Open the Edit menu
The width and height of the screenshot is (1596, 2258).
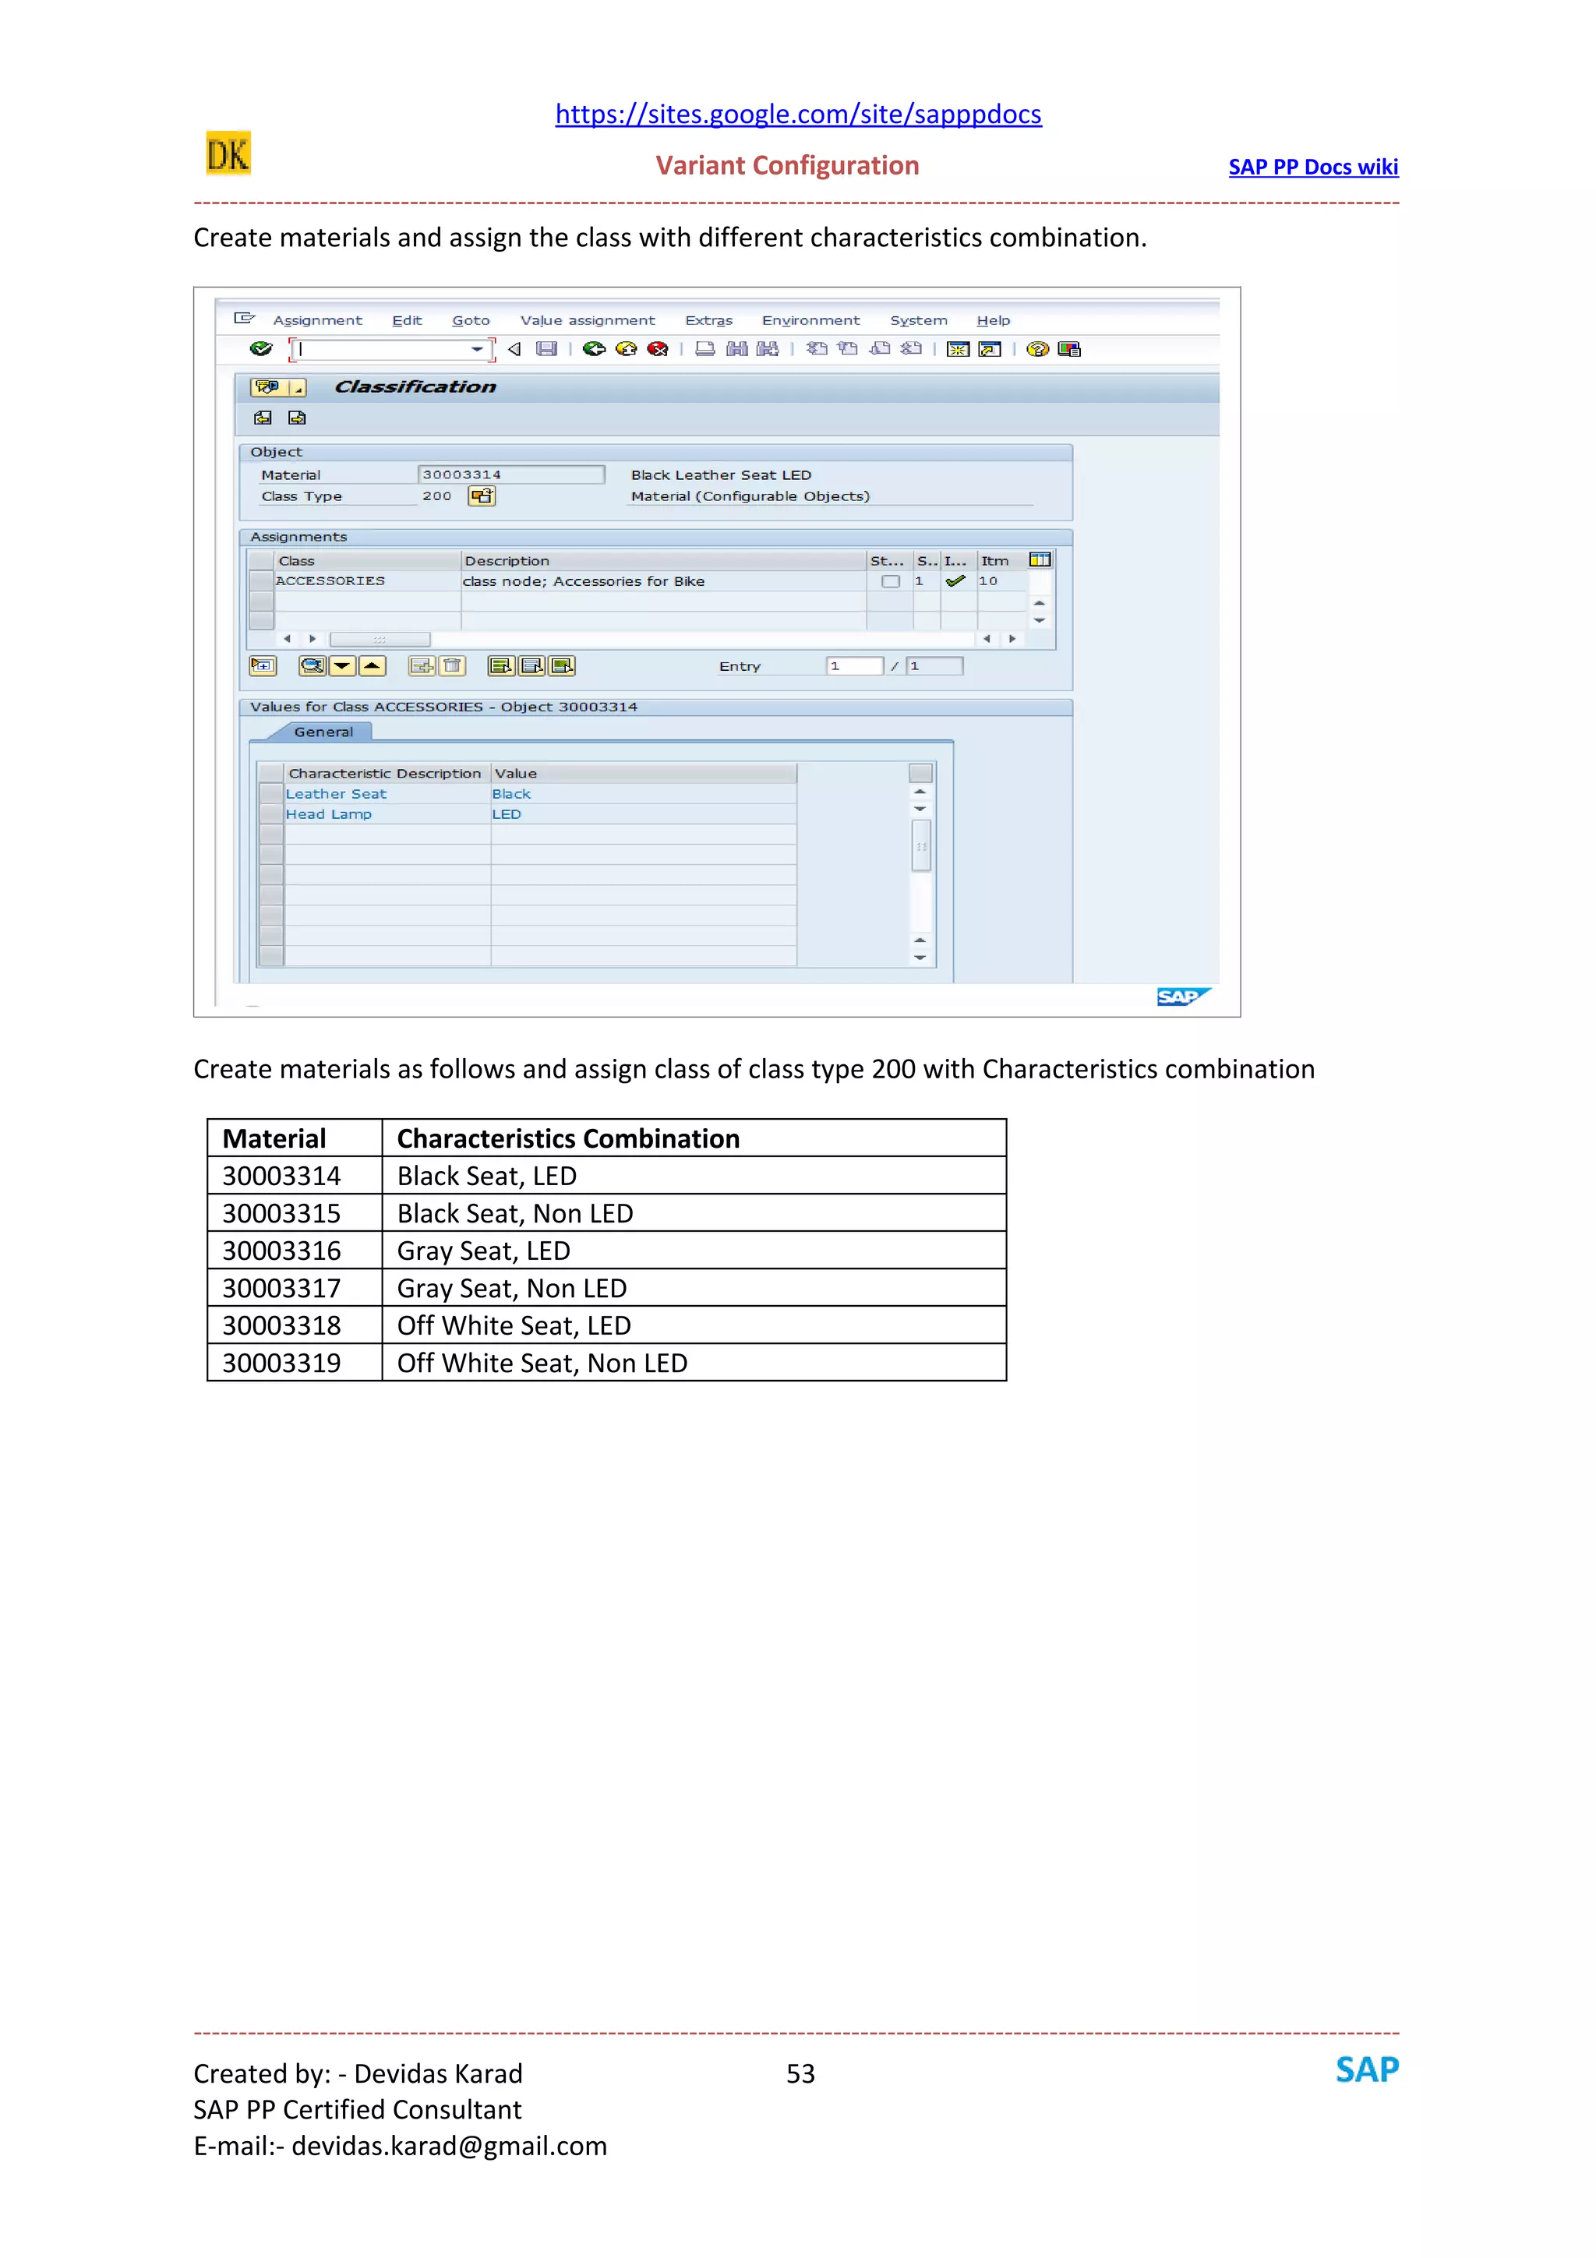tap(407, 320)
